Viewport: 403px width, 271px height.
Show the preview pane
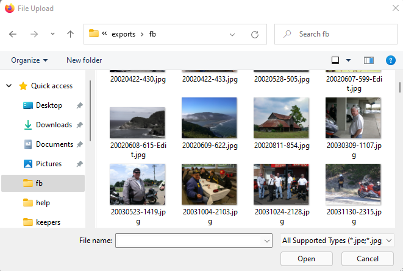click(368, 60)
